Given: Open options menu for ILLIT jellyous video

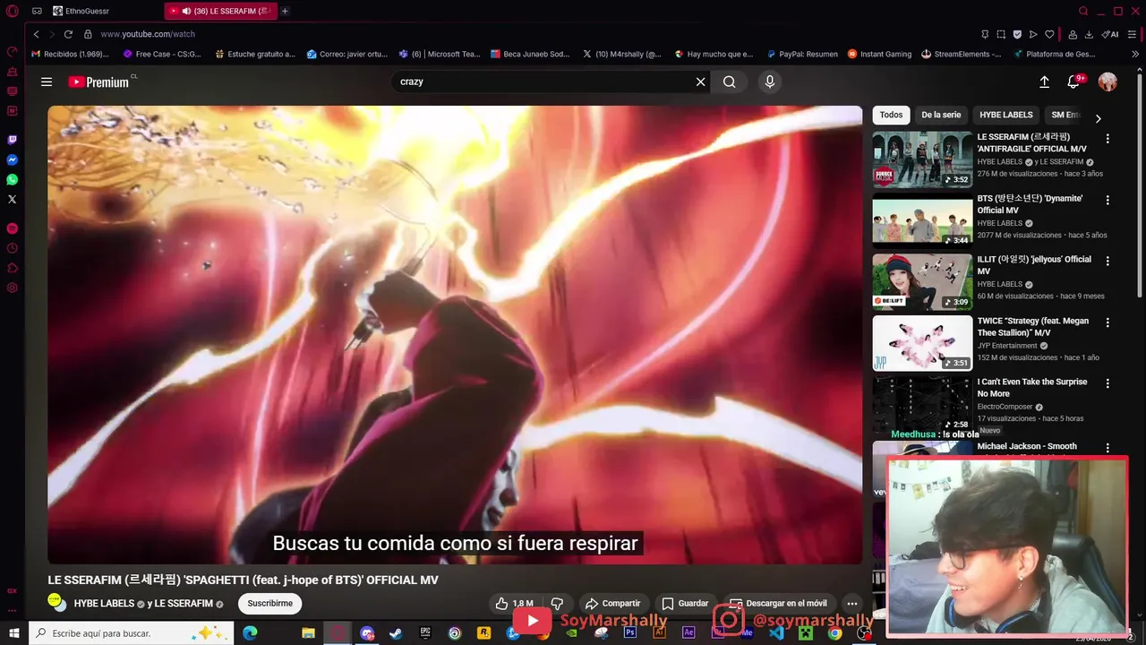Looking at the screenshot, I should (1108, 261).
